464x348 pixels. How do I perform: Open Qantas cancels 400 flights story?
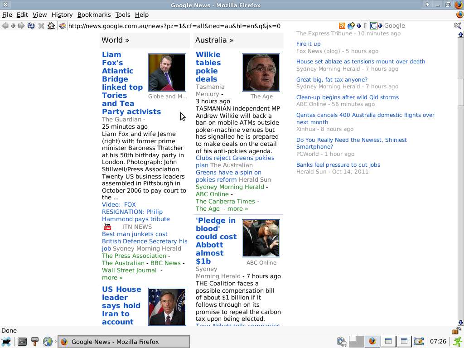pyautogui.click(x=365, y=118)
